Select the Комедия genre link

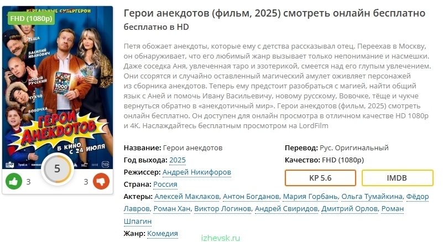tap(163, 234)
